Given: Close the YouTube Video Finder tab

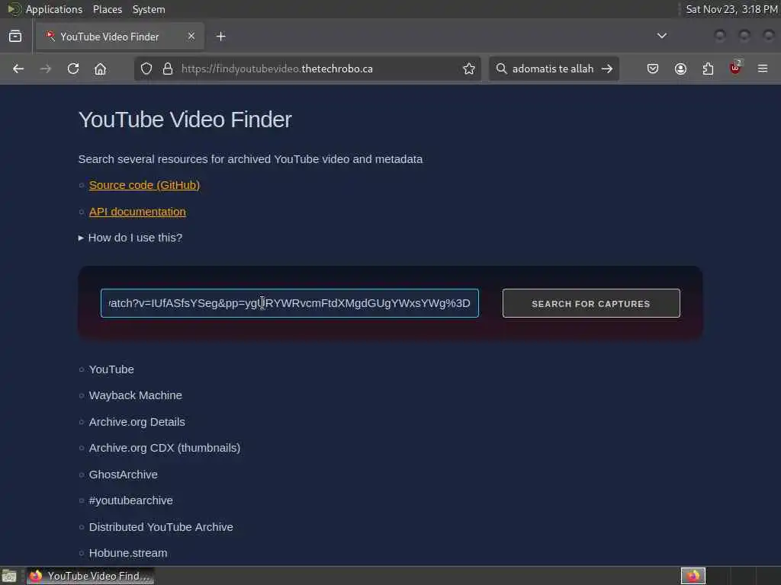Looking at the screenshot, I should [191, 37].
